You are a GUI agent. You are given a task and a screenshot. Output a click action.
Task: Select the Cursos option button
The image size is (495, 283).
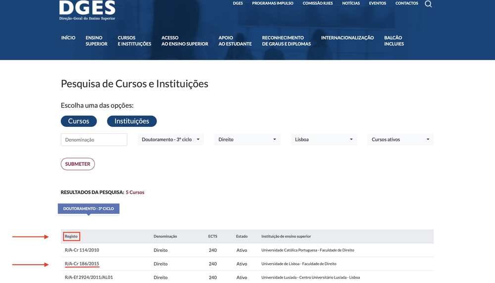[79, 121]
